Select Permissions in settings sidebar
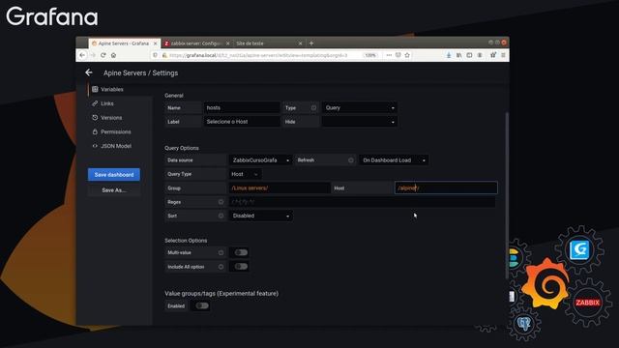 [x=116, y=131]
